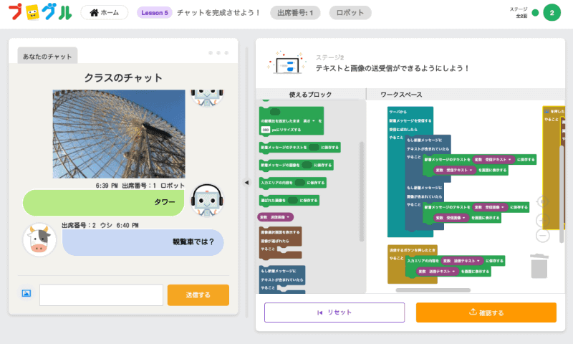The width and height of the screenshot is (573, 344).
Task: Click the robot avatar beside タワー message
Action: click(x=207, y=200)
